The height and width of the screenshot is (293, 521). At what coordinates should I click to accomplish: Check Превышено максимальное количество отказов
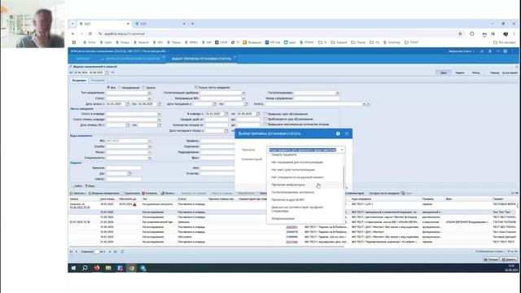[x=265, y=125]
